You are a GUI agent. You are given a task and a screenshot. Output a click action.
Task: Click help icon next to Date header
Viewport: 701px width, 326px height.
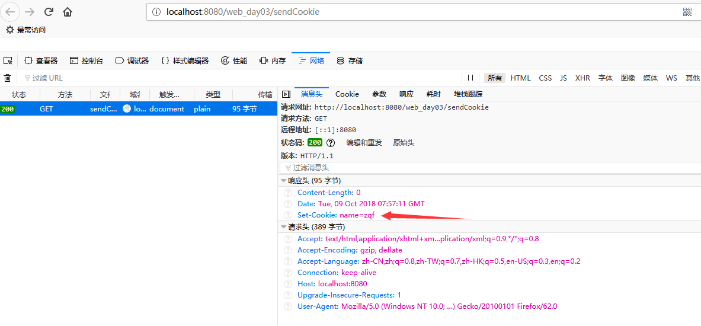coord(288,204)
